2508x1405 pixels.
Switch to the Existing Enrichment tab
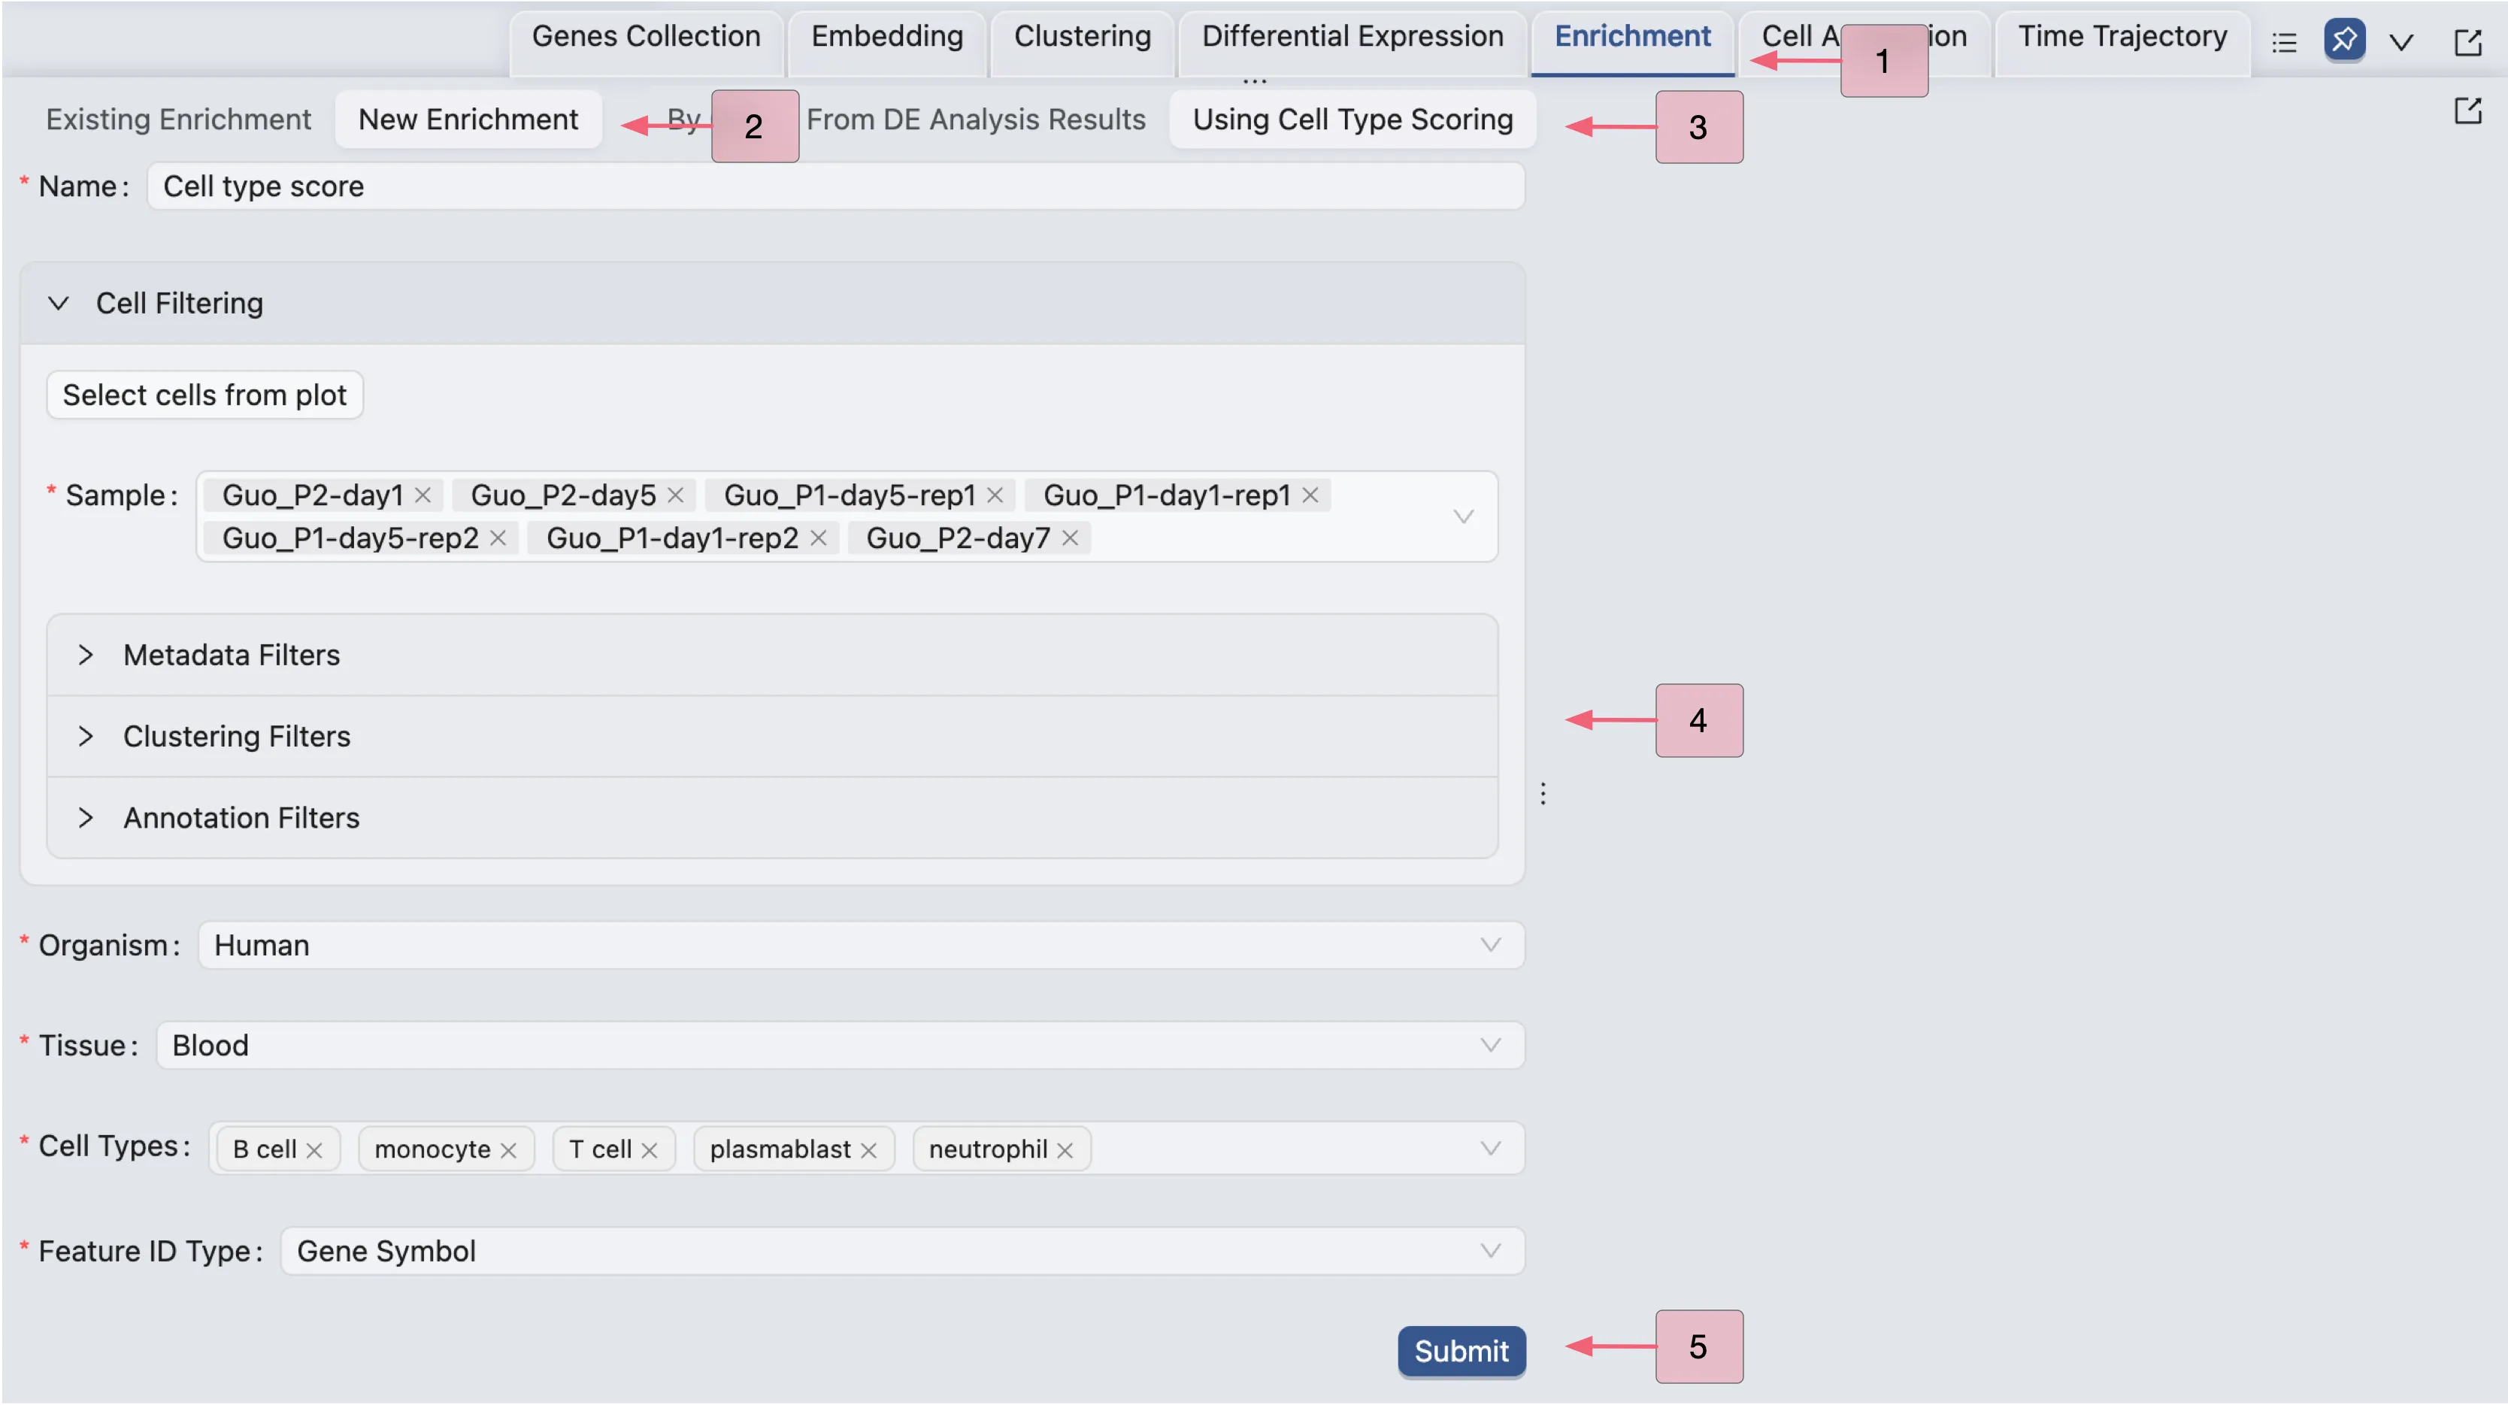(178, 119)
